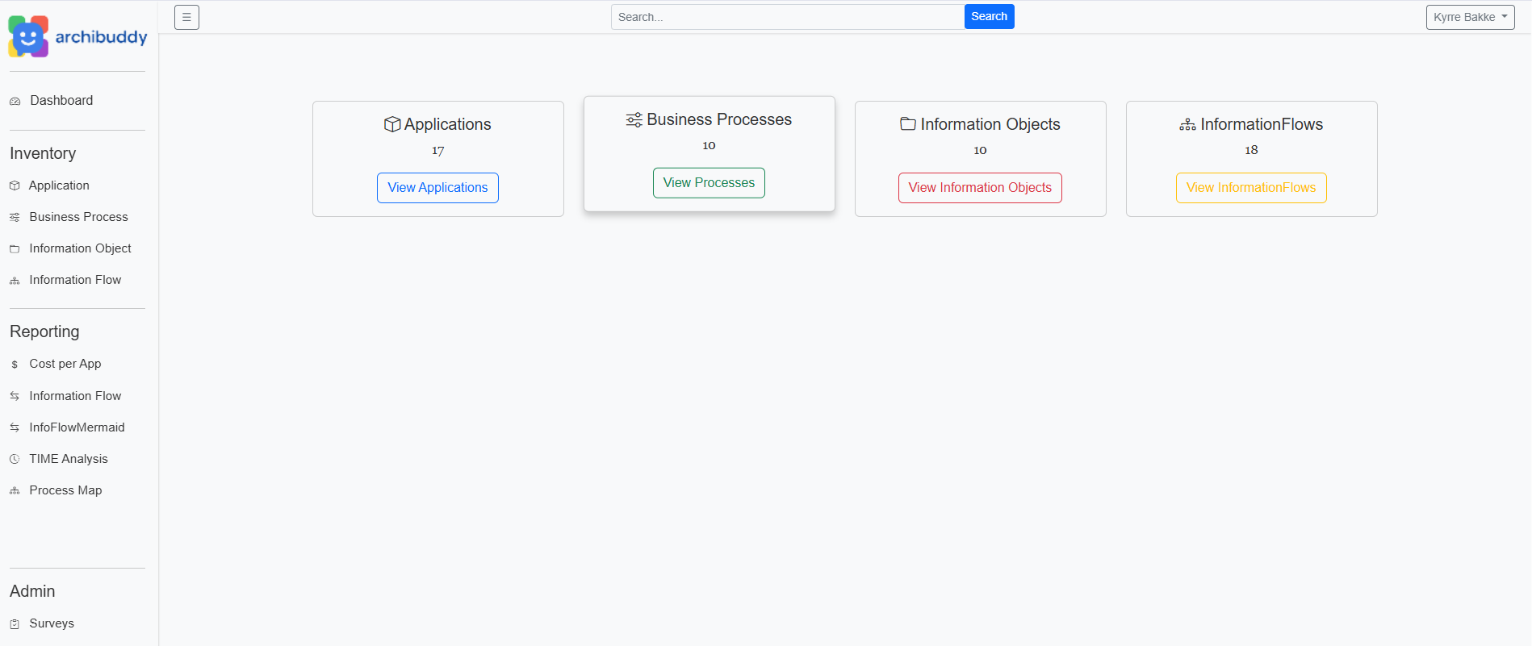
Task: Open Information Flow under Inventory
Action: tap(75, 280)
